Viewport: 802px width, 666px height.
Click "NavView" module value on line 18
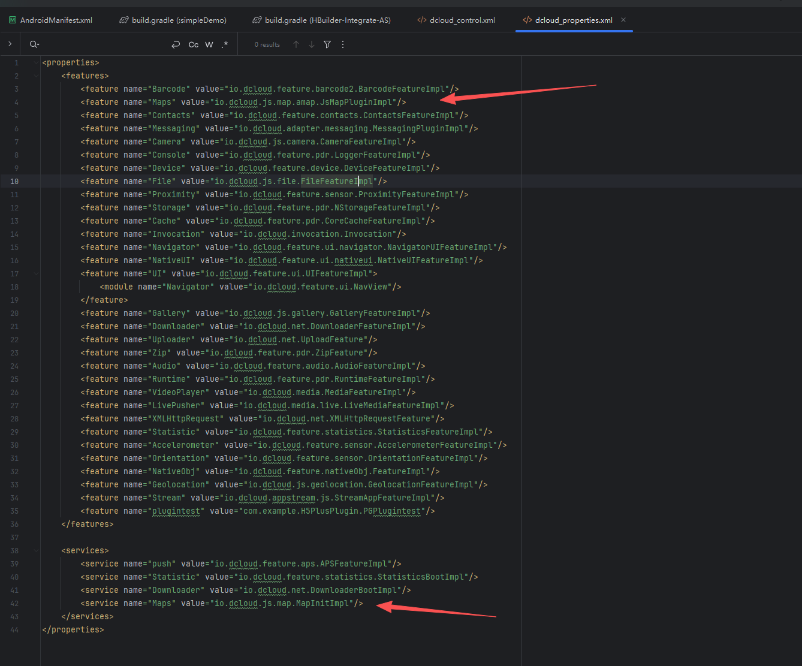click(x=370, y=287)
